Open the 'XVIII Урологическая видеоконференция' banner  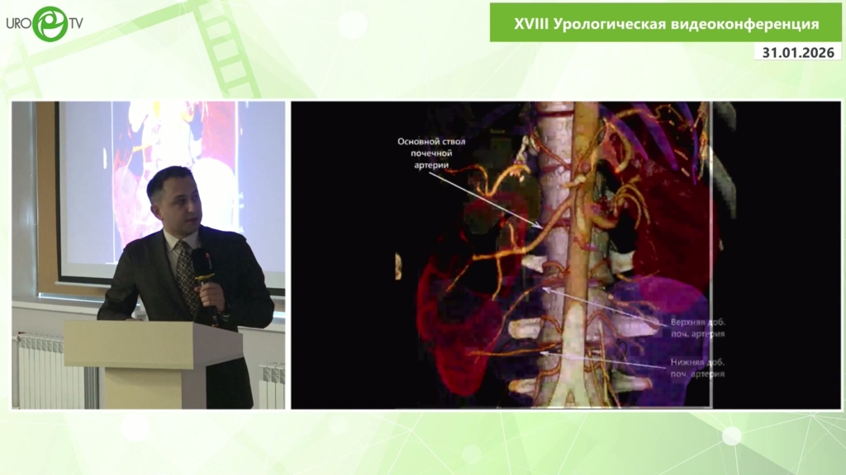click(666, 24)
